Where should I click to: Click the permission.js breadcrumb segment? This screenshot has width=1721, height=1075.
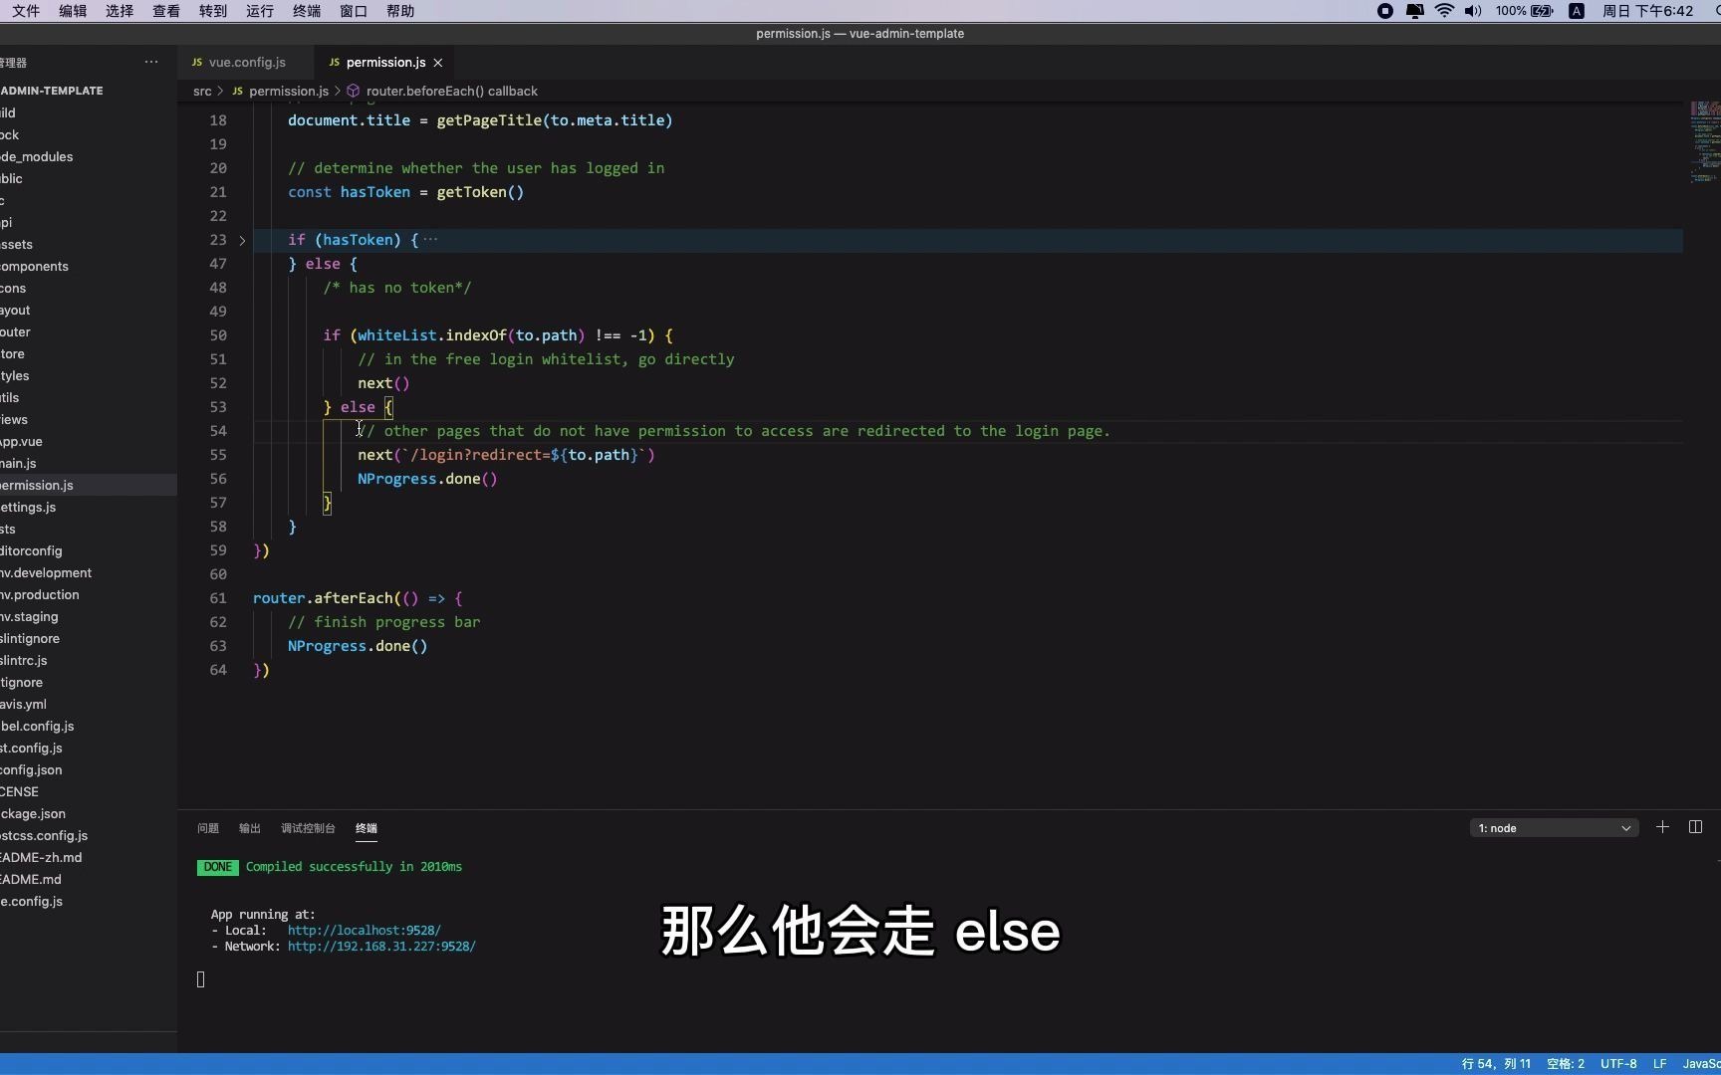click(289, 91)
